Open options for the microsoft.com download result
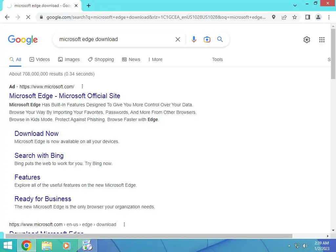Viewport: 336px width, 252px height. click(x=124, y=224)
